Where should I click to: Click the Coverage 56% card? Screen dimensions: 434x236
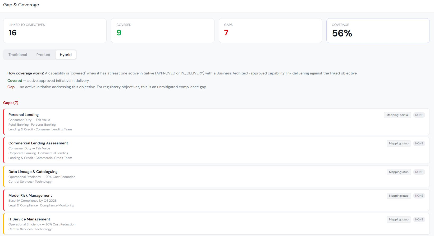coord(378,31)
